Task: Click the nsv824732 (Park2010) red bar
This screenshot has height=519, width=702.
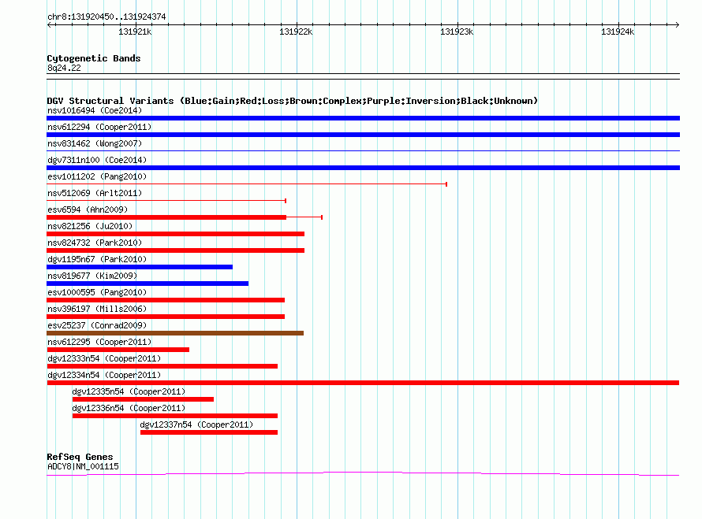Action: point(175,250)
